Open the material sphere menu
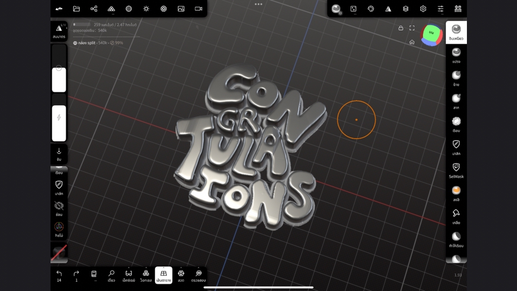The image size is (517, 291). click(x=129, y=9)
